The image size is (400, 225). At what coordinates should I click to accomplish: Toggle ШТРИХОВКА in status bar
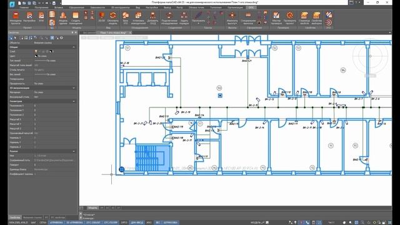tap(171, 222)
